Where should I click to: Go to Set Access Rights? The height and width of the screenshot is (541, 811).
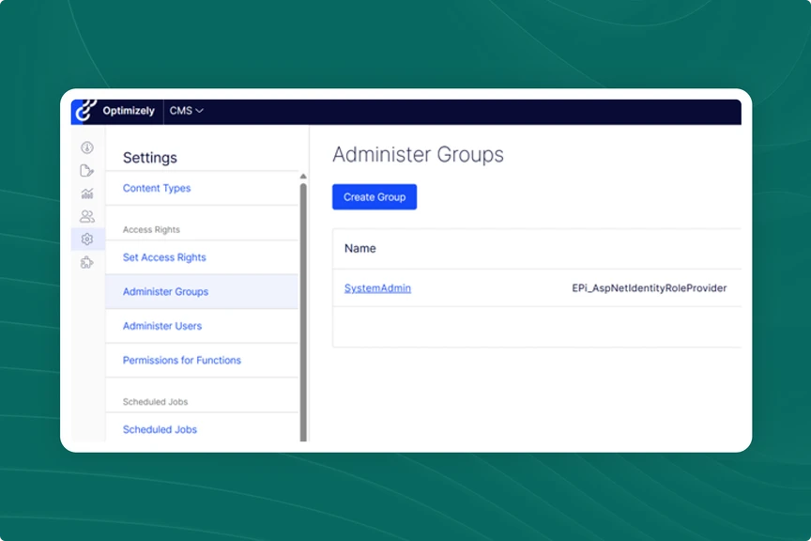point(164,257)
